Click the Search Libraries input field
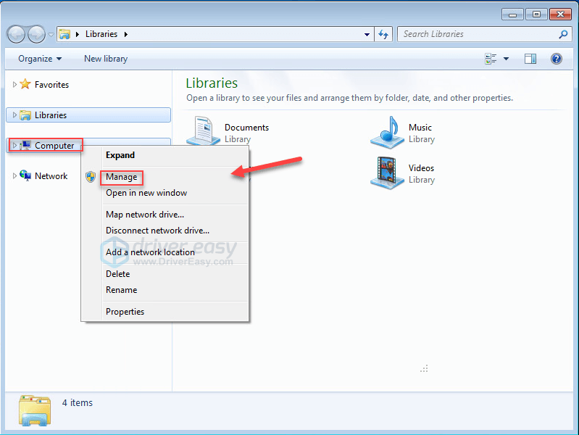This screenshot has width=579, height=435. click(484, 34)
